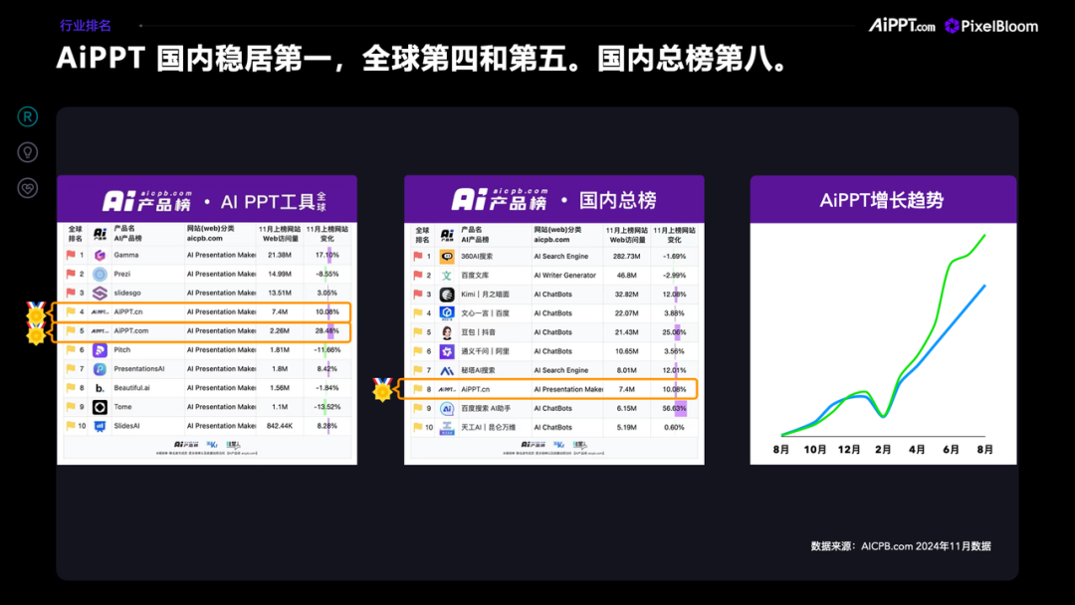The width and height of the screenshot is (1075, 605).
Task: Click the slide title starting with AiPPT 国内稳居第一
Action: click(x=422, y=59)
